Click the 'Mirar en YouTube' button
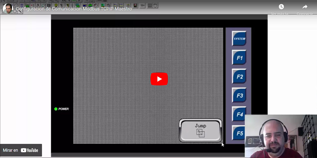 [x=21, y=150]
